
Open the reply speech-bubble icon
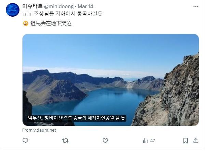click(25, 140)
